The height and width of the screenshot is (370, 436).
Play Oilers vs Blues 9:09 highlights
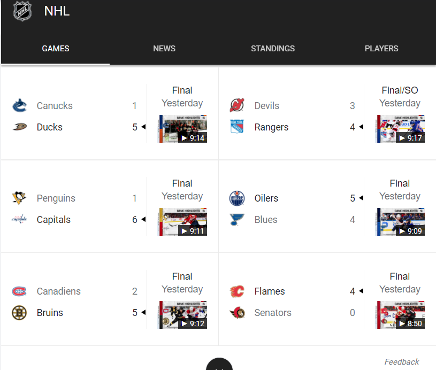(x=401, y=222)
